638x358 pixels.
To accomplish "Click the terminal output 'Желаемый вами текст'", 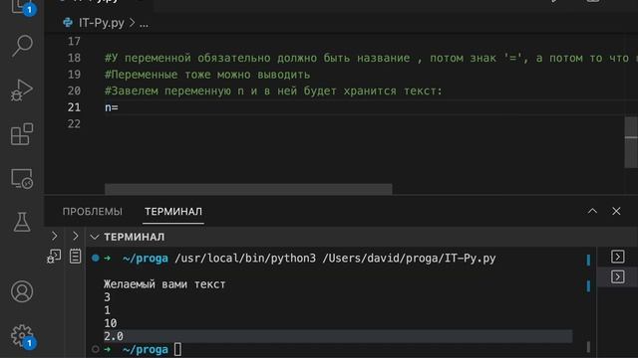I will tap(164, 284).
